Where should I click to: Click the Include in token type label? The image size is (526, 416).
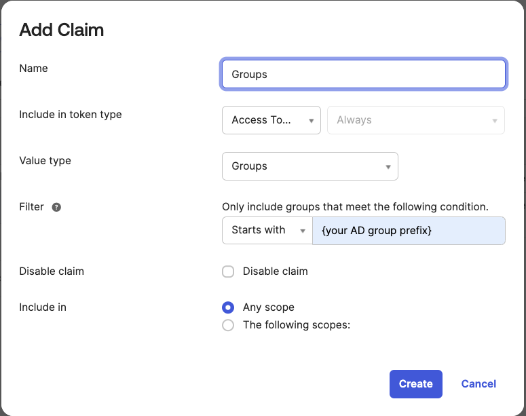pyautogui.click(x=71, y=115)
